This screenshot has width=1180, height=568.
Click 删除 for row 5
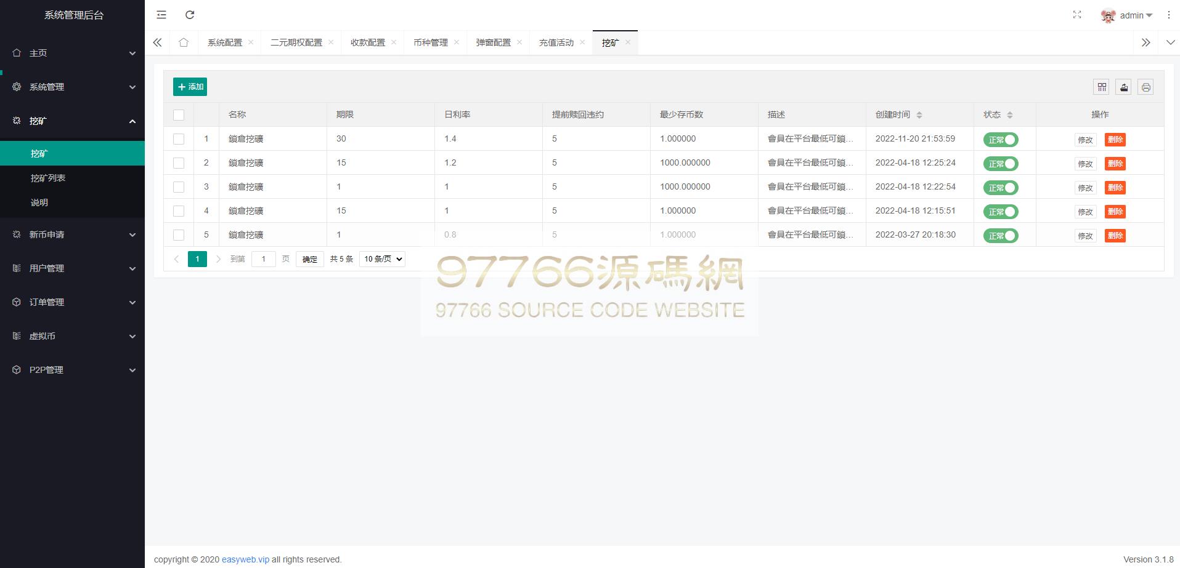click(1115, 236)
